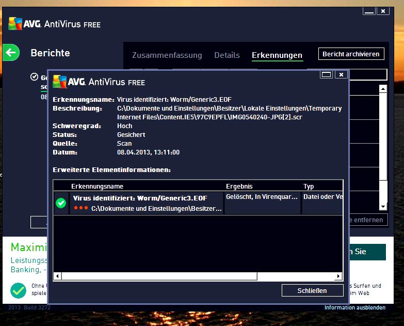Viewport: 404px width, 326px height.
Task: Click severity value 'Hoch'
Action: point(125,126)
